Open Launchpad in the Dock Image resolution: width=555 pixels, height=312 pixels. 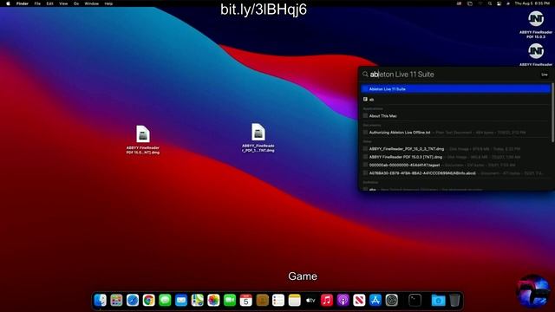tap(116, 301)
